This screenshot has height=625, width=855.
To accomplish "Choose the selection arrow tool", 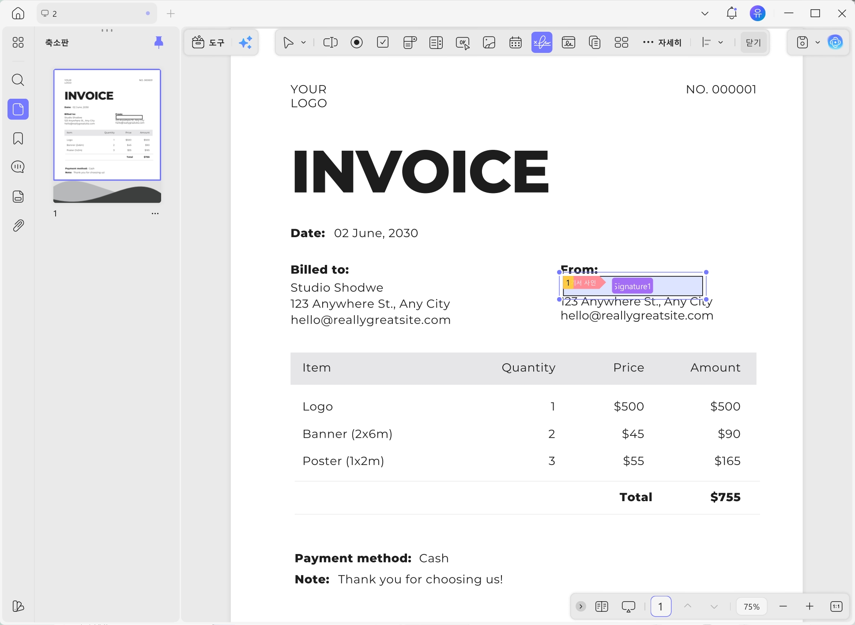I will [289, 43].
